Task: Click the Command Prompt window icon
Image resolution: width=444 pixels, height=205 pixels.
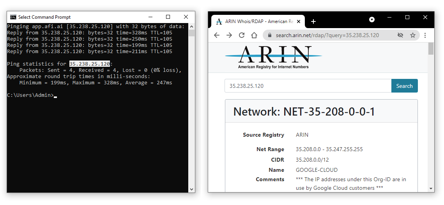Action: (x=13, y=17)
